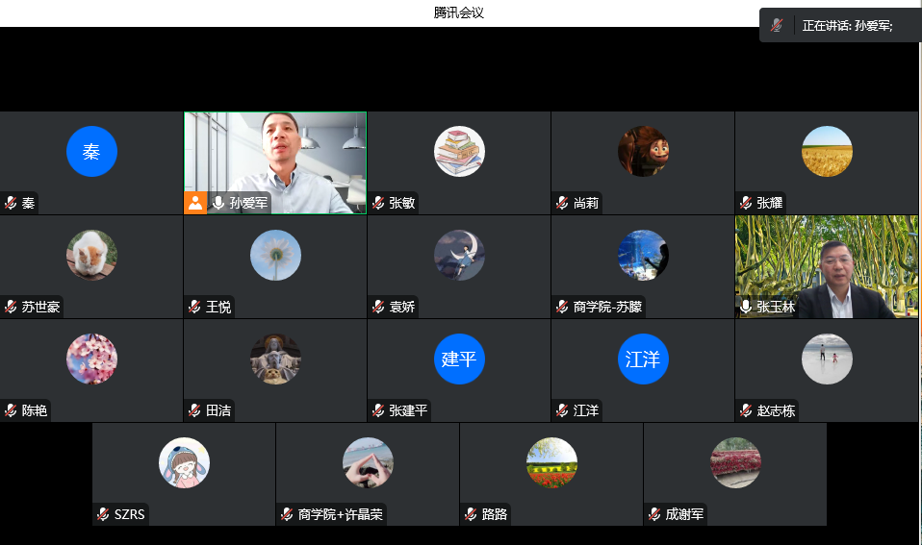
Task: Click the orange host icon on 孙爱军's tile
Action: pyautogui.click(x=195, y=203)
